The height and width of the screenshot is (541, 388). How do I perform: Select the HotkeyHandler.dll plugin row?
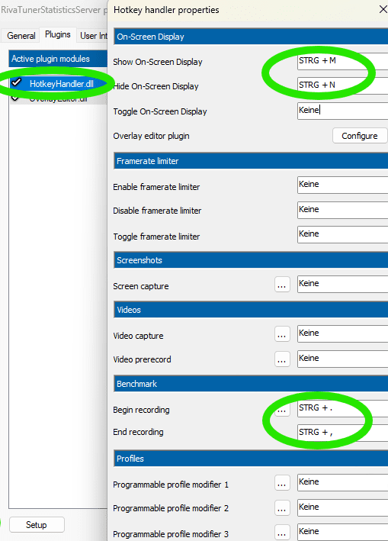[58, 83]
